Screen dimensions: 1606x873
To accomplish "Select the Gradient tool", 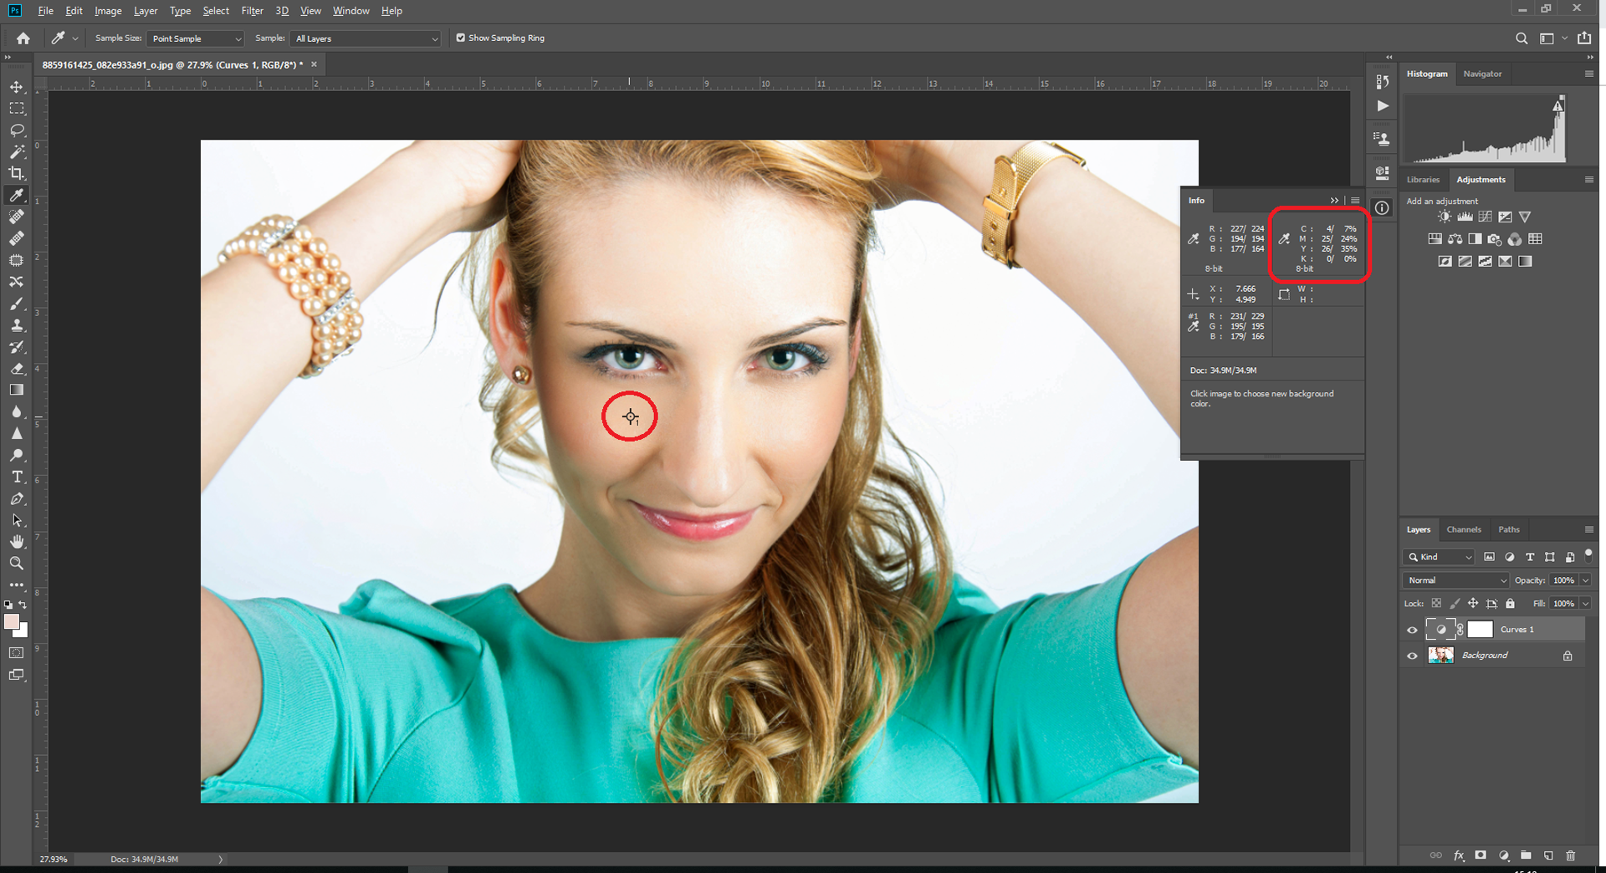I will 17,390.
